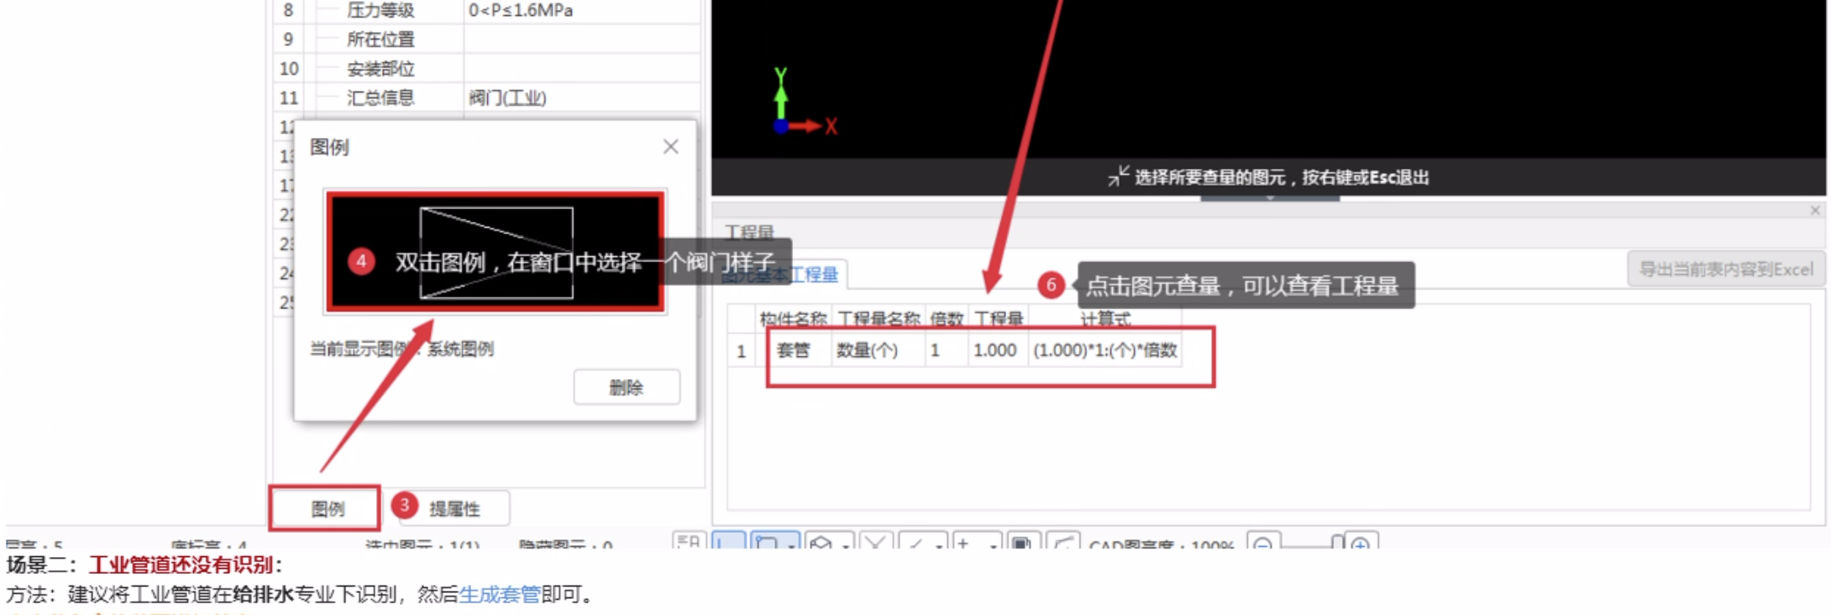Select the formula cell (1.000)*1:(个)*倍数
The image size is (1831, 615).
[1104, 350]
